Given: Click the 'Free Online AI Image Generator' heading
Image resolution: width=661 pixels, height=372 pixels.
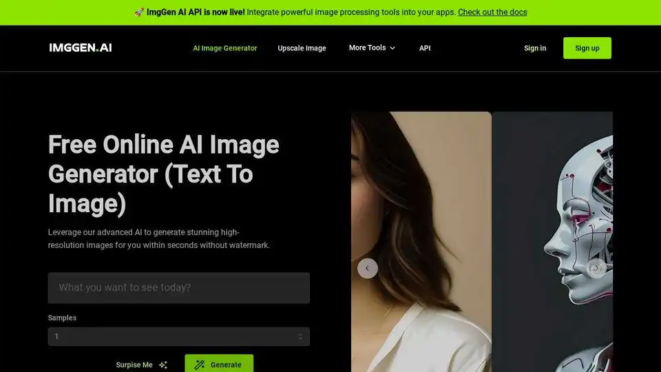Looking at the screenshot, I should tap(164, 174).
